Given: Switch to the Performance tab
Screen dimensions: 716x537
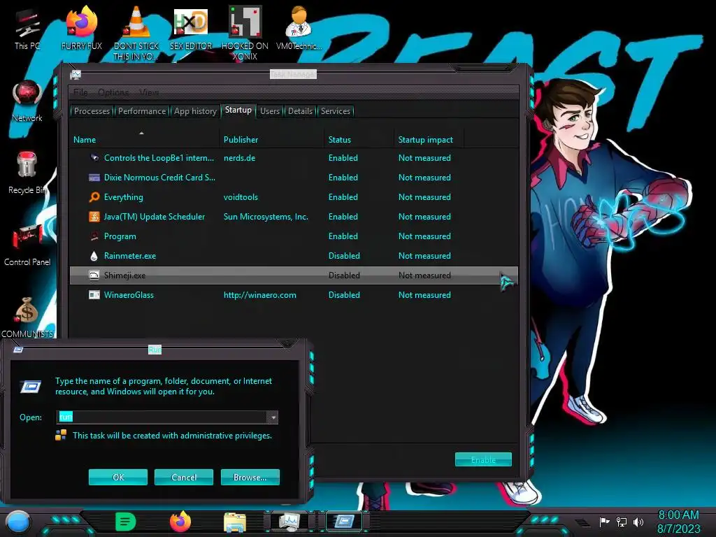Looking at the screenshot, I should (x=141, y=111).
